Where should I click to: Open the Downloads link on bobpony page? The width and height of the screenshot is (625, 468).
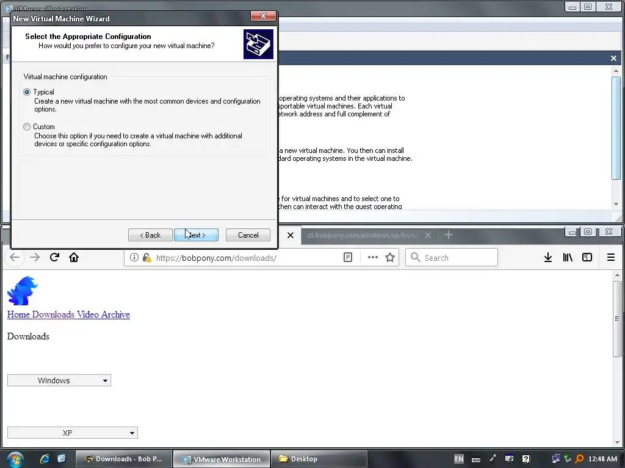tap(53, 314)
